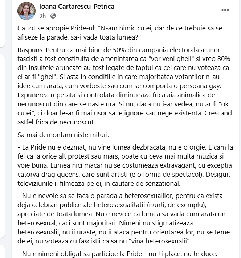Click the "3h" post timestamp

point(42,16)
